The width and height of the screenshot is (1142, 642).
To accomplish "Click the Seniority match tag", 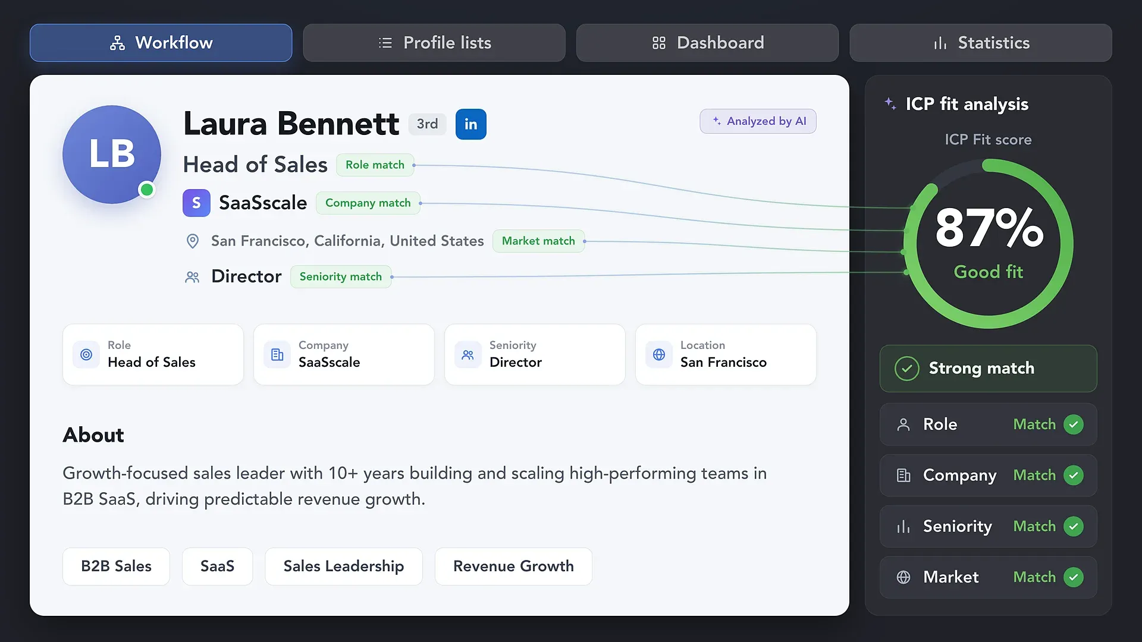I will click(341, 276).
